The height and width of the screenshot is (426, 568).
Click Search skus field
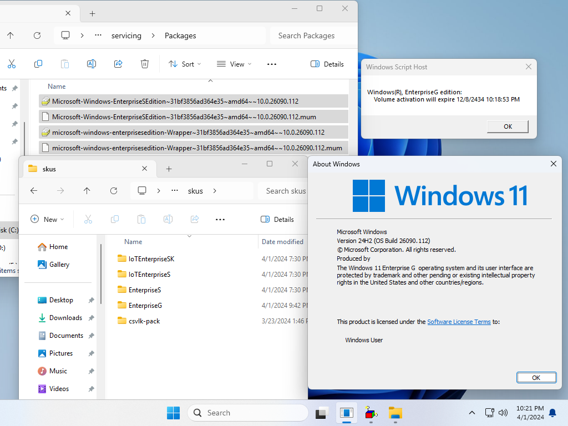(283, 191)
